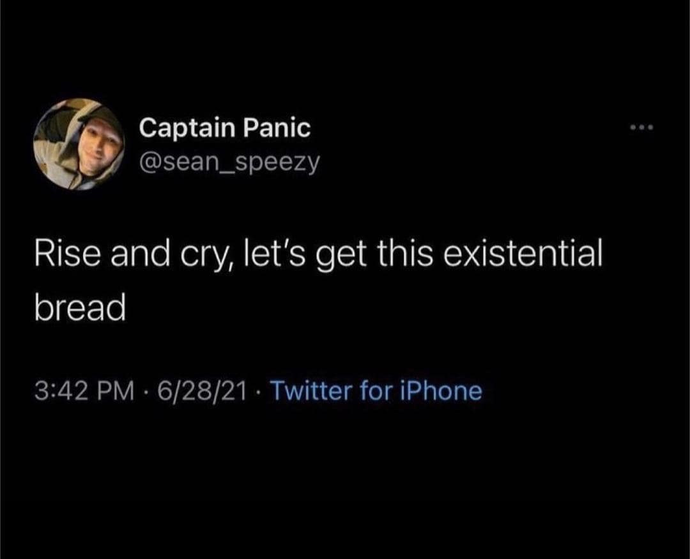
Task: Open the Captain Panic display name link
Action: pyautogui.click(x=225, y=128)
